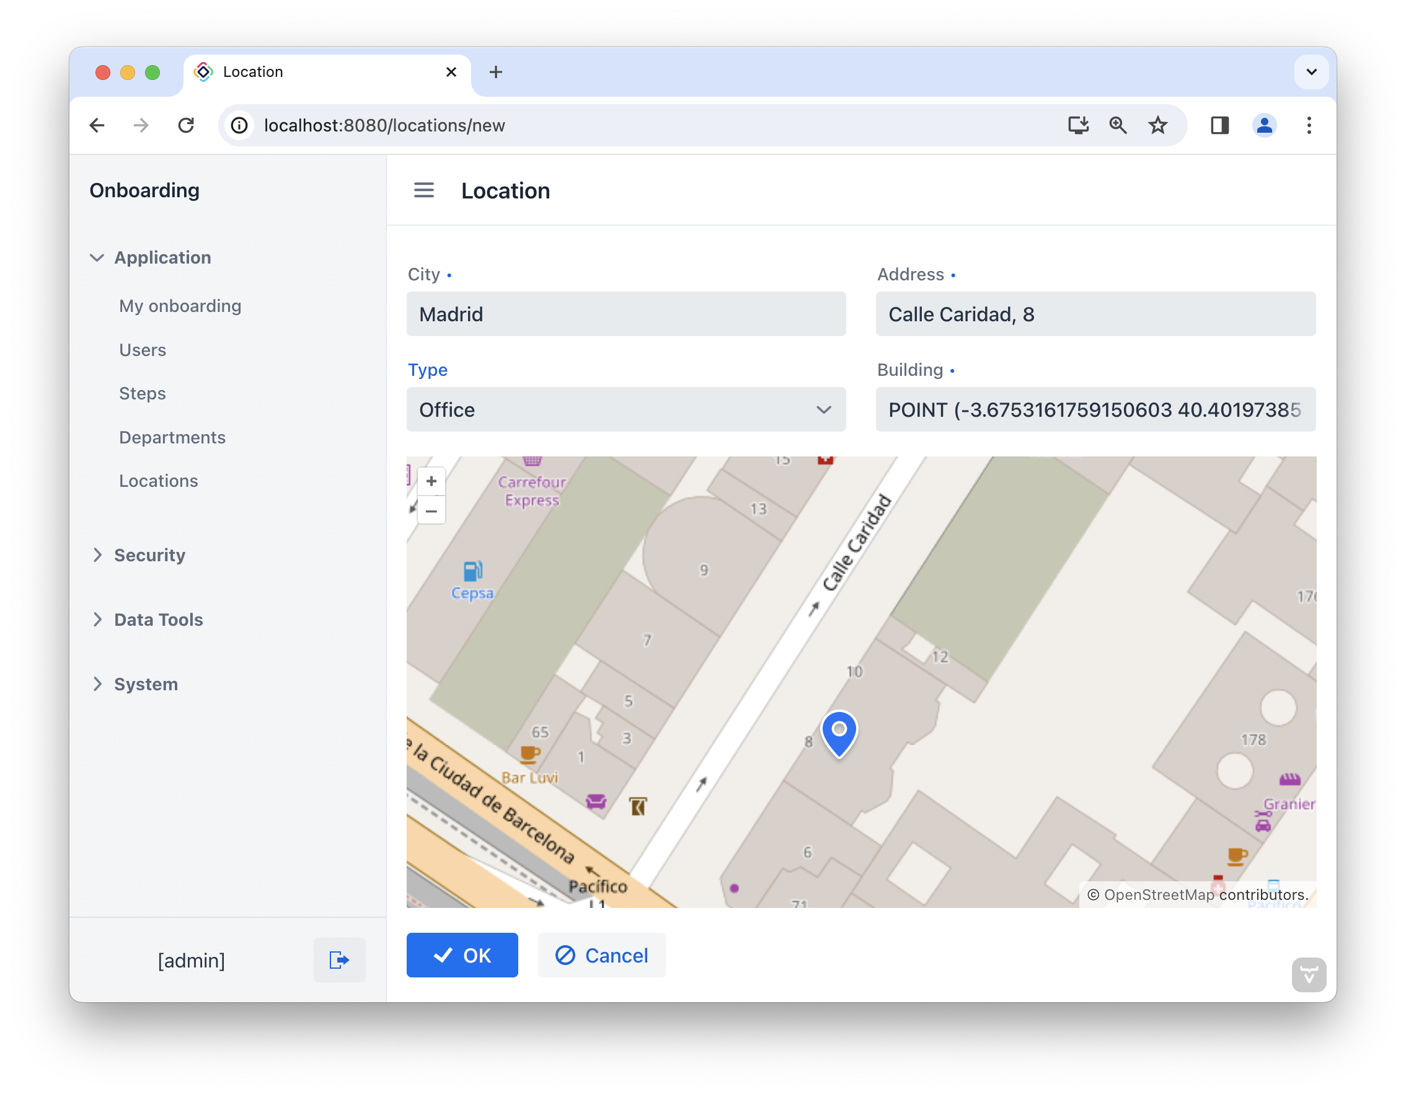Click the City input field
The image size is (1406, 1094).
point(627,313)
